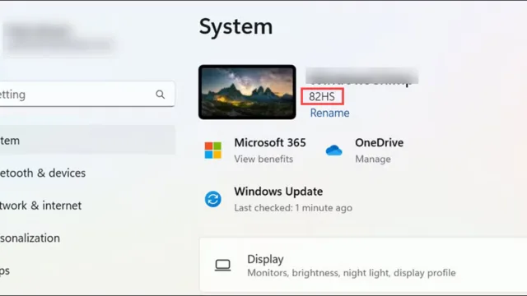Click the System page heading
Viewport: 527px width, 296px height.
(x=236, y=26)
